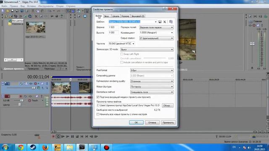Click the Delete template X icon
The image size is (269, 151).
point(165,22)
